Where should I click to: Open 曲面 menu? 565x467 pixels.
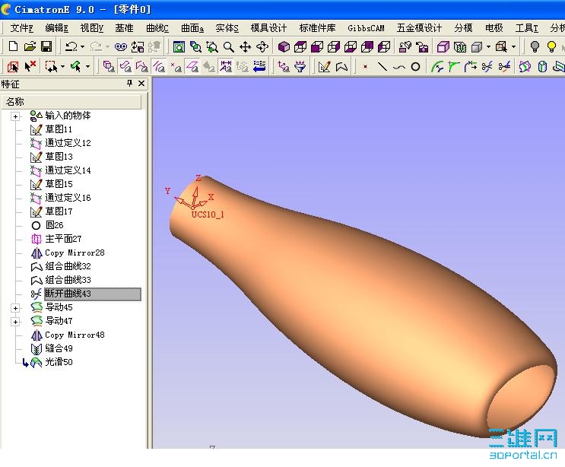tap(192, 28)
